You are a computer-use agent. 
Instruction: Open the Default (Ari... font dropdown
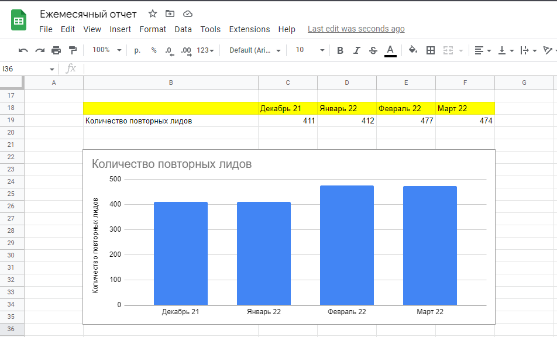[x=255, y=50]
